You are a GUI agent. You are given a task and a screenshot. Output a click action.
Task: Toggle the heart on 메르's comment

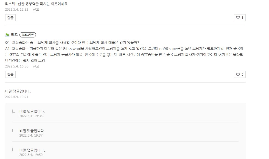point(239,74)
